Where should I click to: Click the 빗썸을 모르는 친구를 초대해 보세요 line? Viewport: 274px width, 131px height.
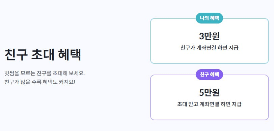pyautogui.click(x=45, y=73)
